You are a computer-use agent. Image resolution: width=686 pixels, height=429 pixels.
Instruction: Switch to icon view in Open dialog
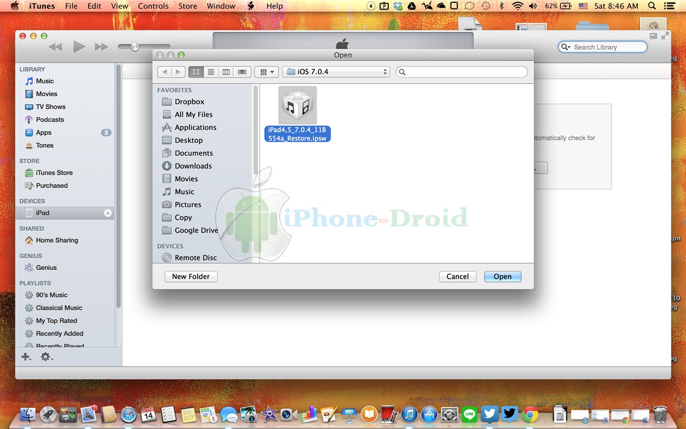tap(196, 72)
